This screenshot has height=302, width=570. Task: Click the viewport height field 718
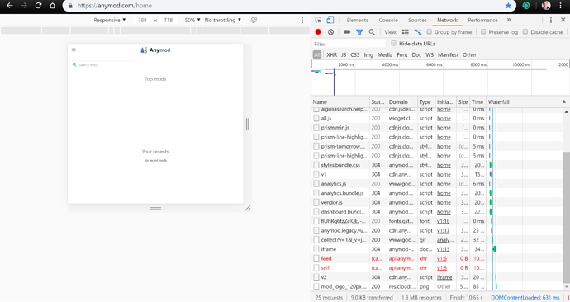(168, 20)
